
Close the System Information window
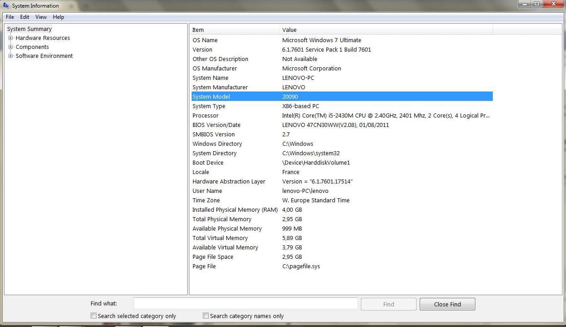click(553, 4)
